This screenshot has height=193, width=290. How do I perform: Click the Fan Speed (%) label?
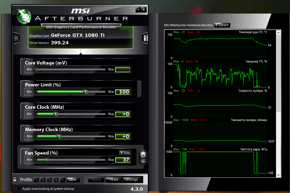[x=41, y=153]
